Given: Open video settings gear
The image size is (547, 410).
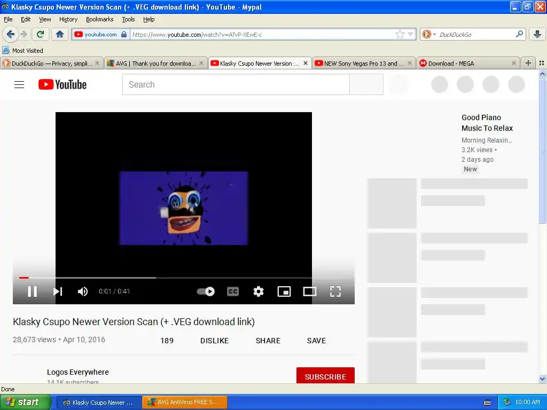Looking at the screenshot, I should pyautogui.click(x=258, y=291).
